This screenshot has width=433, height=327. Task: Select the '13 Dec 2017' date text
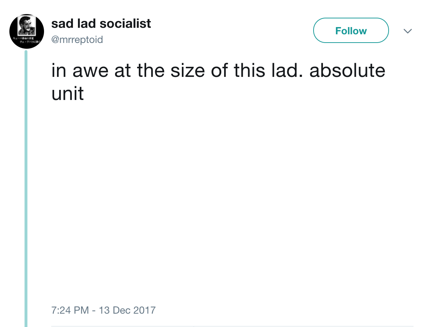click(x=127, y=310)
